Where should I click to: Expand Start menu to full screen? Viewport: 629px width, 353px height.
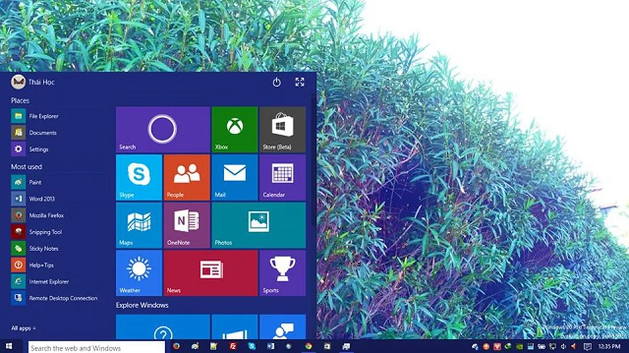pos(300,82)
